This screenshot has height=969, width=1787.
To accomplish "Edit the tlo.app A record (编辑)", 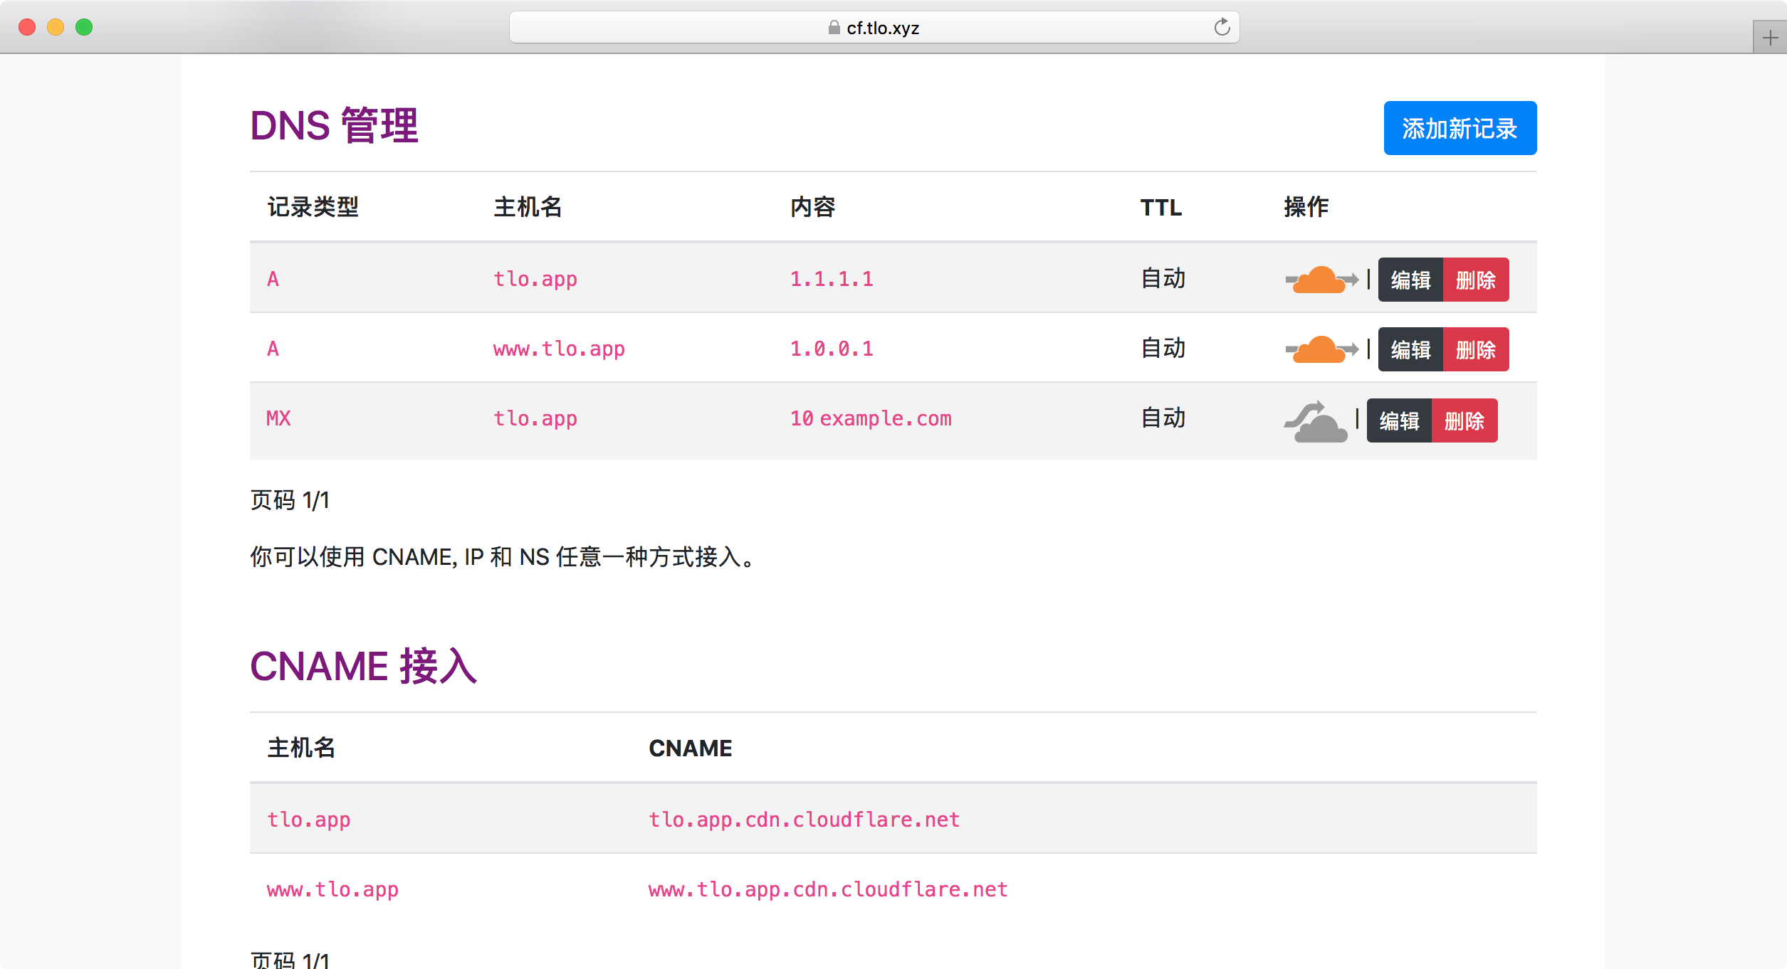I will (1410, 280).
